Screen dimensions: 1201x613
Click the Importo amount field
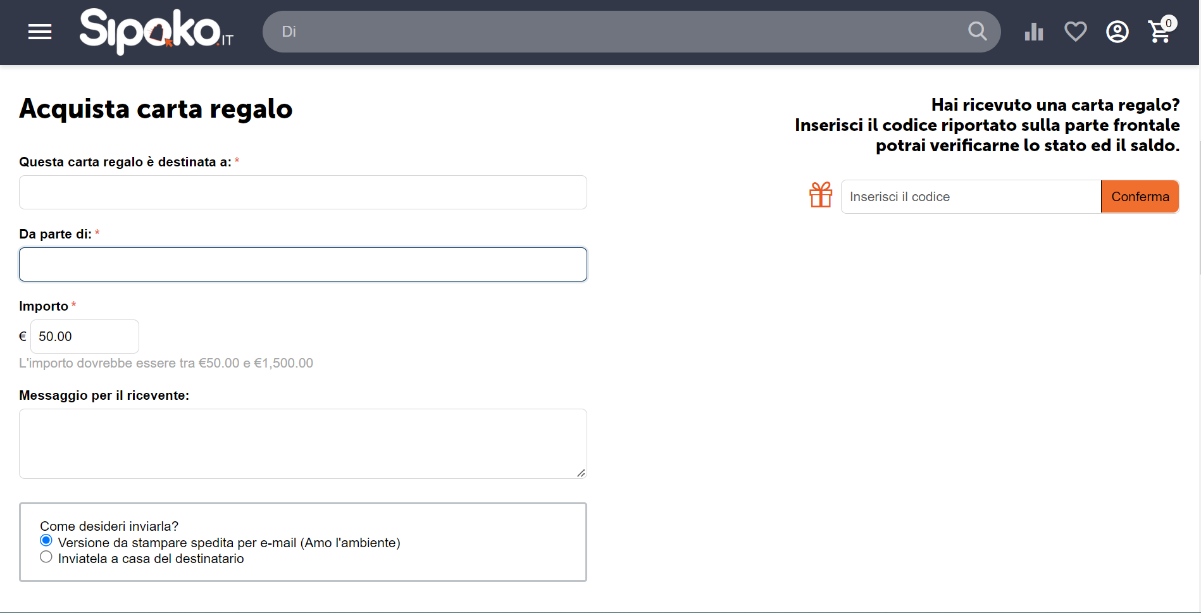84,337
